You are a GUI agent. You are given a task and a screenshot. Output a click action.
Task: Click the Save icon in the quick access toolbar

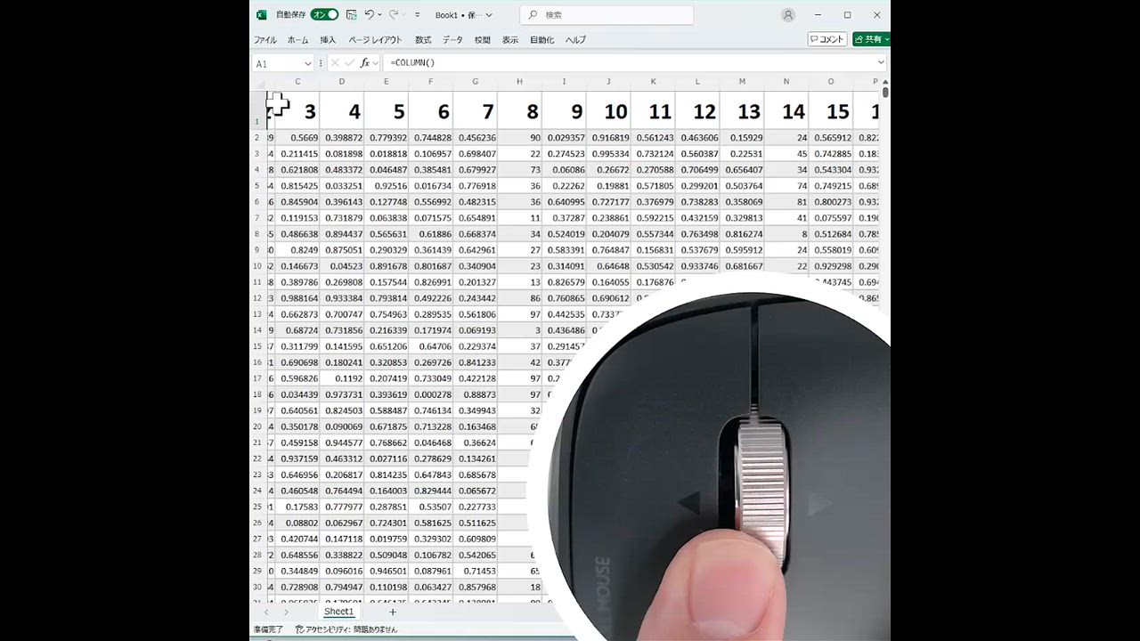click(352, 15)
